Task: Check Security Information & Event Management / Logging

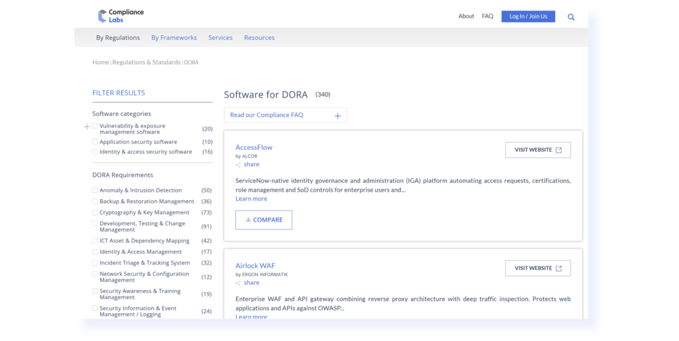Action: point(95,308)
